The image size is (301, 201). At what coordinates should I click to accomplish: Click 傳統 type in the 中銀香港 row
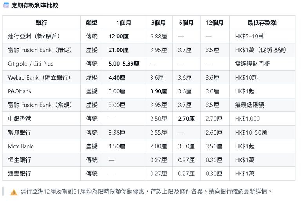pos(92,119)
